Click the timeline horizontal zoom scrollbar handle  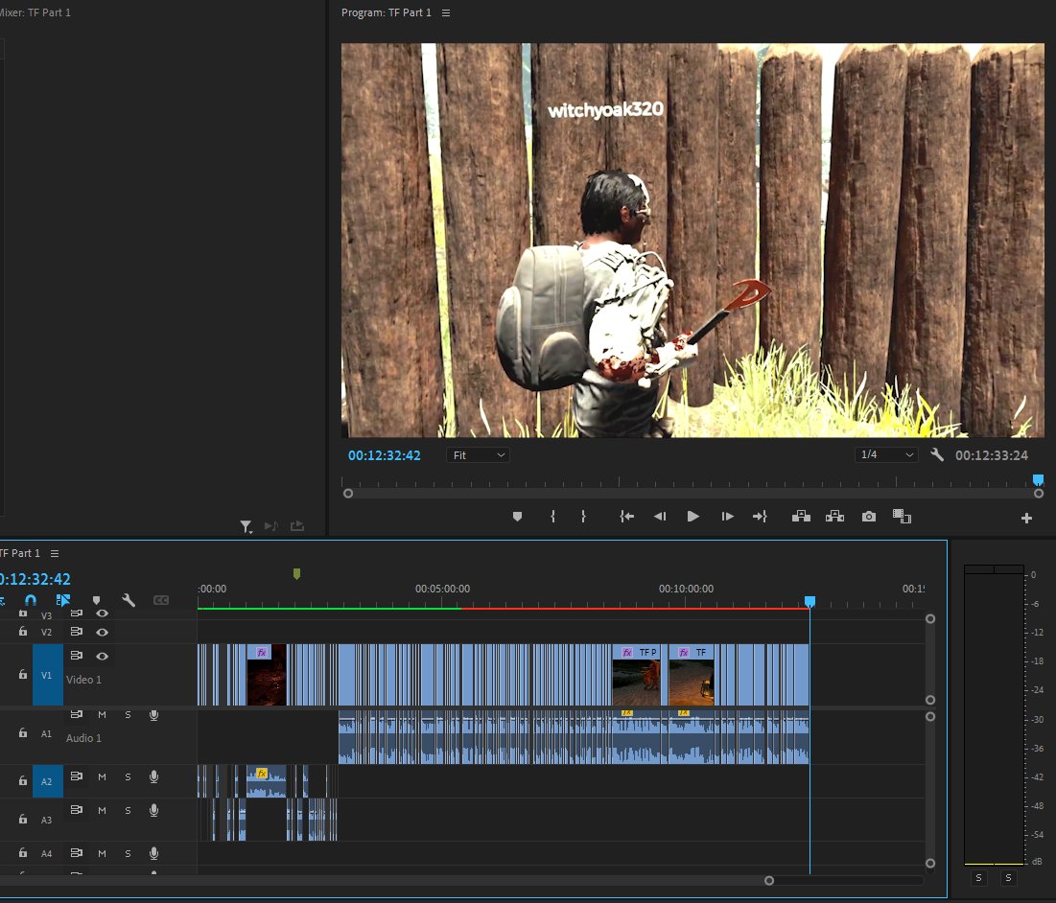point(769,880)
